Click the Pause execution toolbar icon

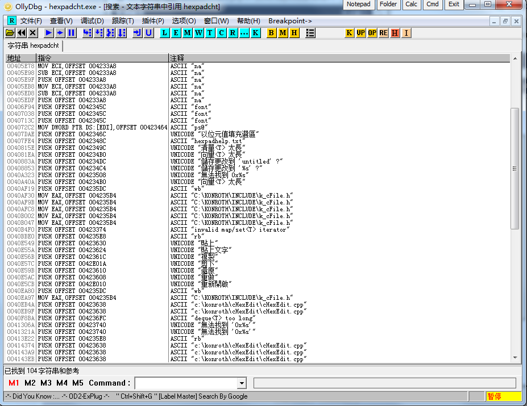[x=71, y=33]
